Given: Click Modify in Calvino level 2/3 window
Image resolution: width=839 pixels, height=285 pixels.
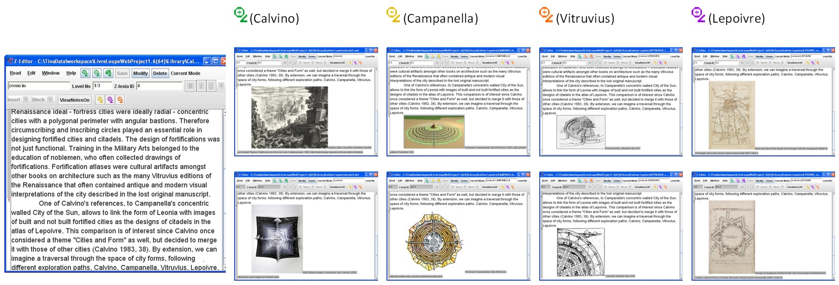Looking at the screenshot, I should pyautogui.click(x=302, y=56).
